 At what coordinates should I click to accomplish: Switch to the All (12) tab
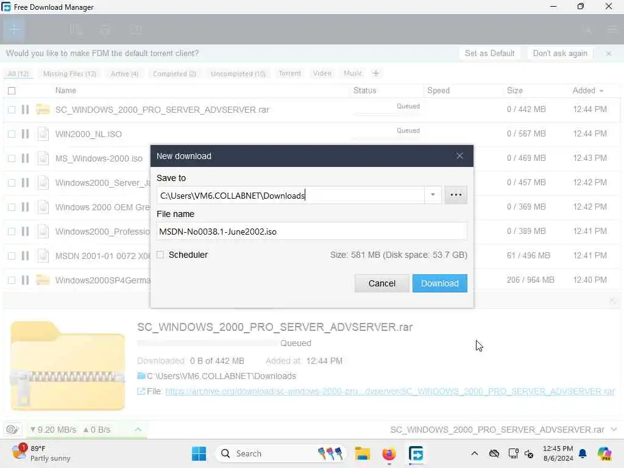18,74
